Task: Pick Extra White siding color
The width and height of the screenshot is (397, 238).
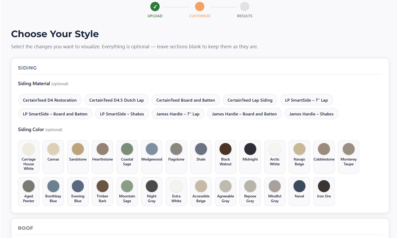Action: click(x=176, y=192)
